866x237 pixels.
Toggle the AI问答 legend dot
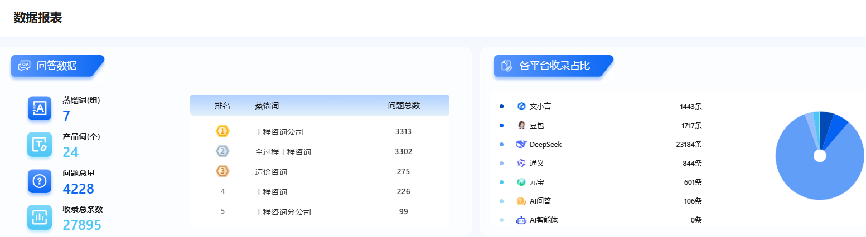coord(501,201)
